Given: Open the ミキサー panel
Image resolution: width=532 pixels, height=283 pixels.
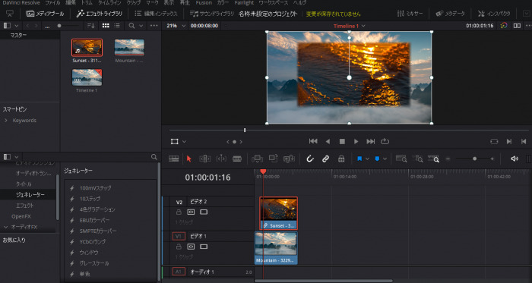Looking at the screenshot, I should (x=410, y=14).
